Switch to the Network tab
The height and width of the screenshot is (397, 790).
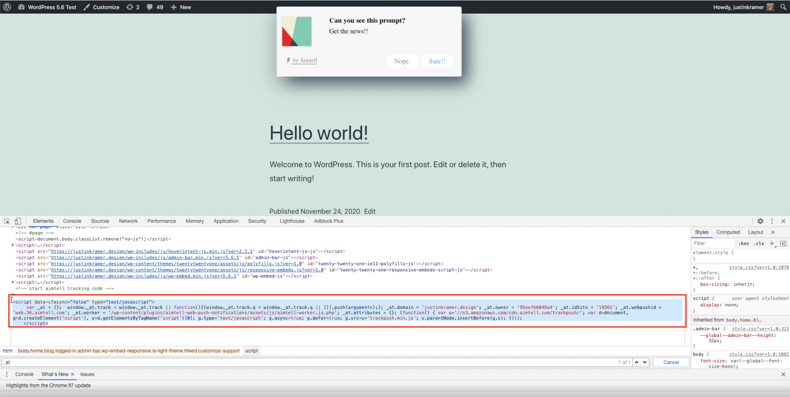click(128, 221)
